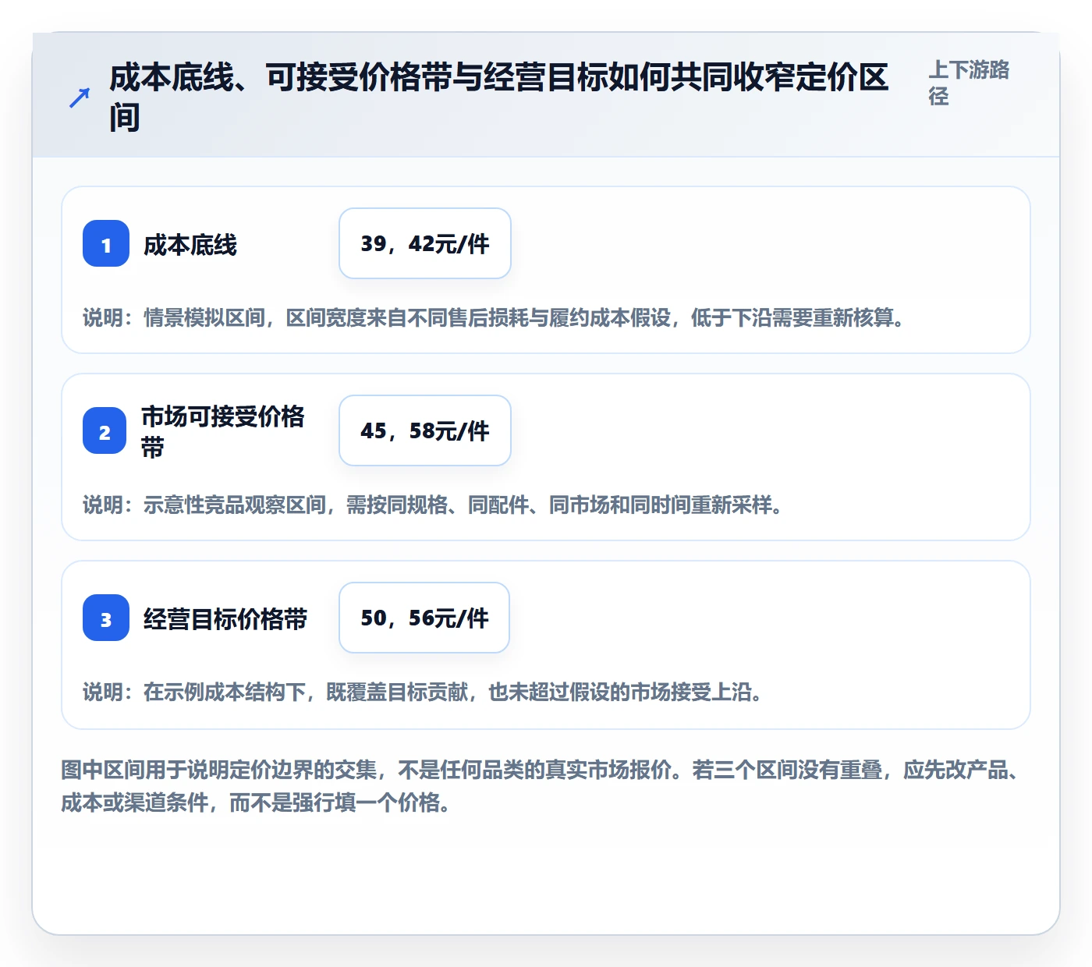Click the 市场可接受价格带 row title
Viewport: 1092px width, 967px height.
coord(223,431)
